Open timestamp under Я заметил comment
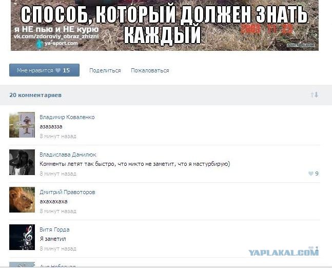The image size is (332, 268). [x=58, y=248]
